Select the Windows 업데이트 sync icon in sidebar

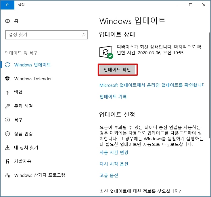(7, 65)
